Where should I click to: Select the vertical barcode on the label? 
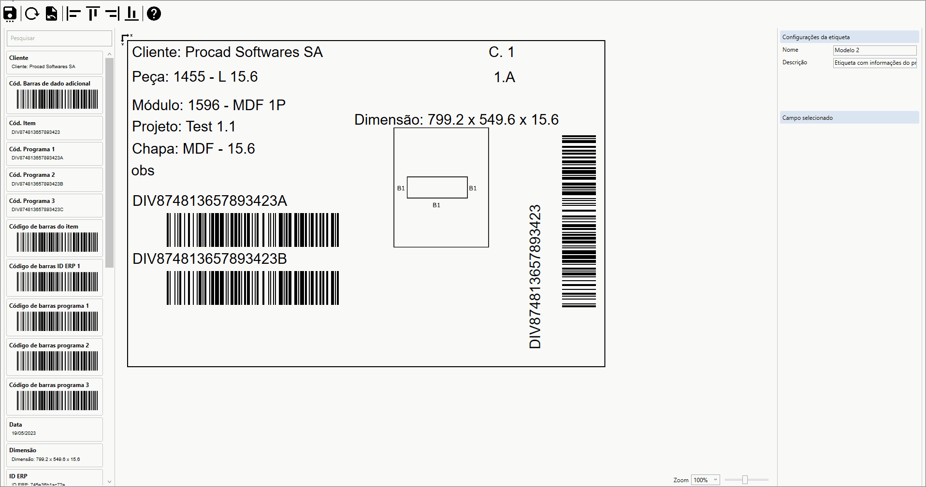[579, 221]
